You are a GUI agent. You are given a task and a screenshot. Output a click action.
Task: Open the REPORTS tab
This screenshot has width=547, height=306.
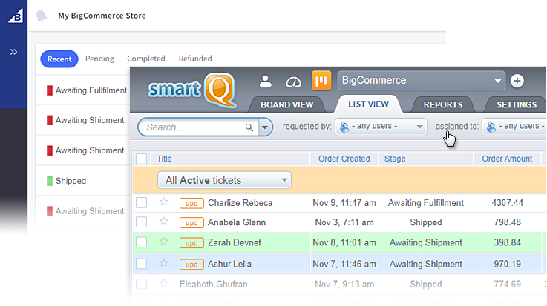click(443, 104)
